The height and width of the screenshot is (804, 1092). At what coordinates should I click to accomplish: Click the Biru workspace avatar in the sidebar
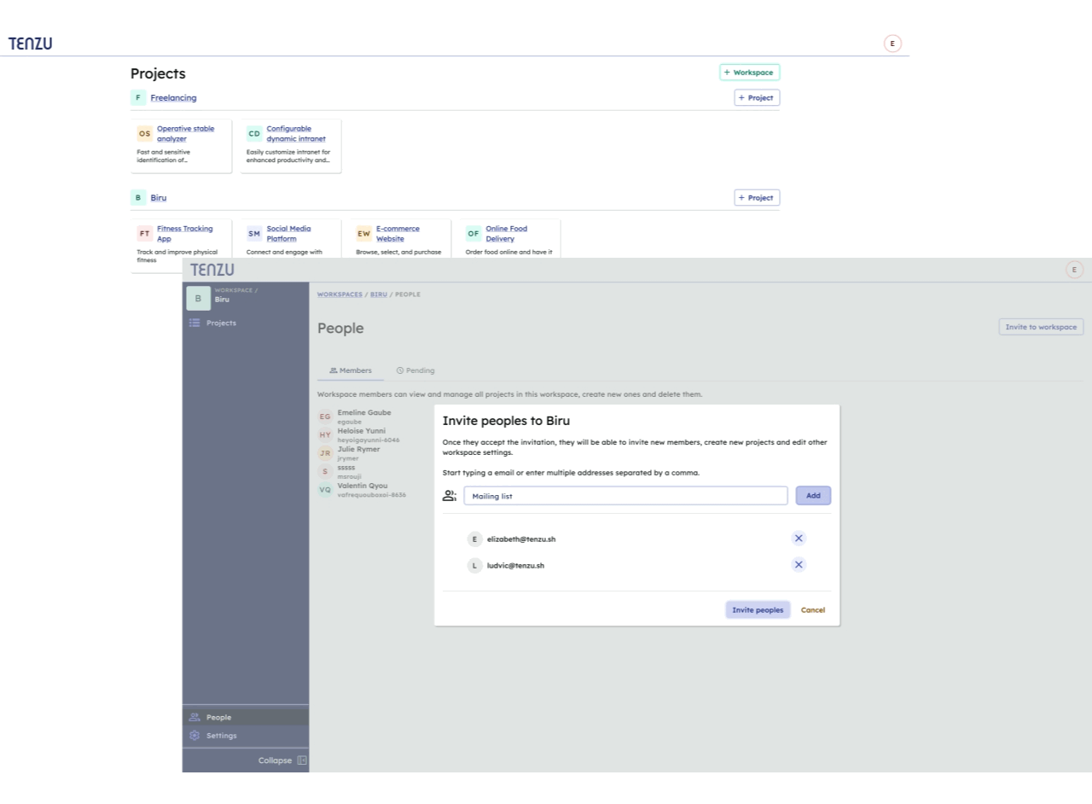198,298
